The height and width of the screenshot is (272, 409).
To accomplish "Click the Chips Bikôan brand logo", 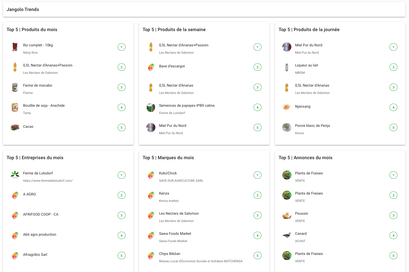I will click(151, 256).
